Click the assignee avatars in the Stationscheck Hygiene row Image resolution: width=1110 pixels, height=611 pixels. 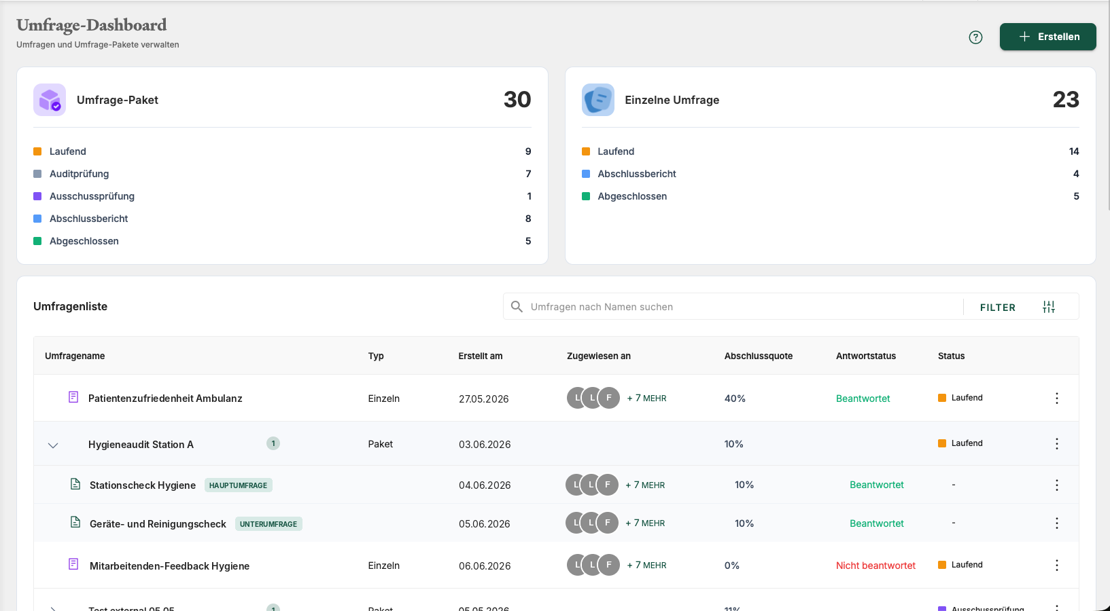point(592,485)
